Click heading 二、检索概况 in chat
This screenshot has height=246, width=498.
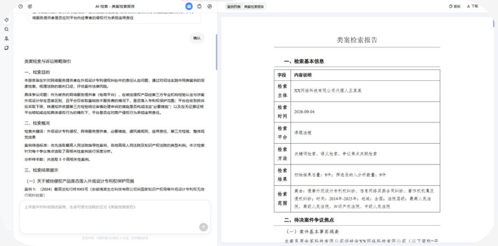[x=37, y=123]
